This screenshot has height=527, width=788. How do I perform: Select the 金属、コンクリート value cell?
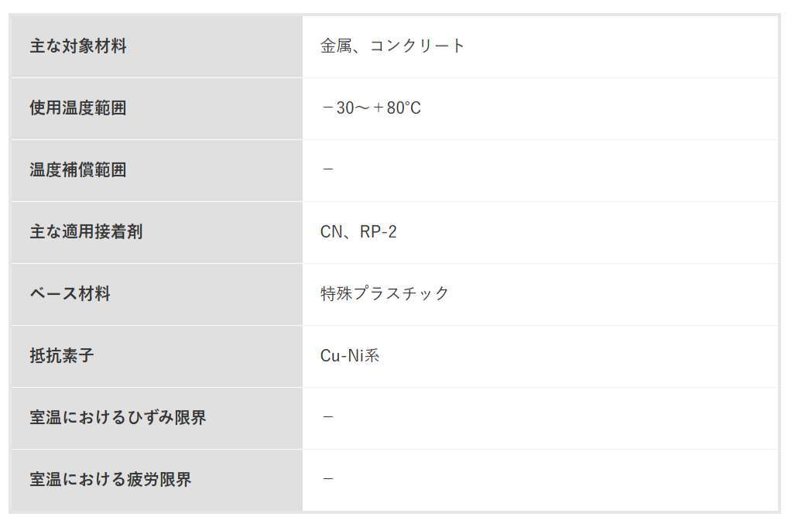(x=540, y=46)
